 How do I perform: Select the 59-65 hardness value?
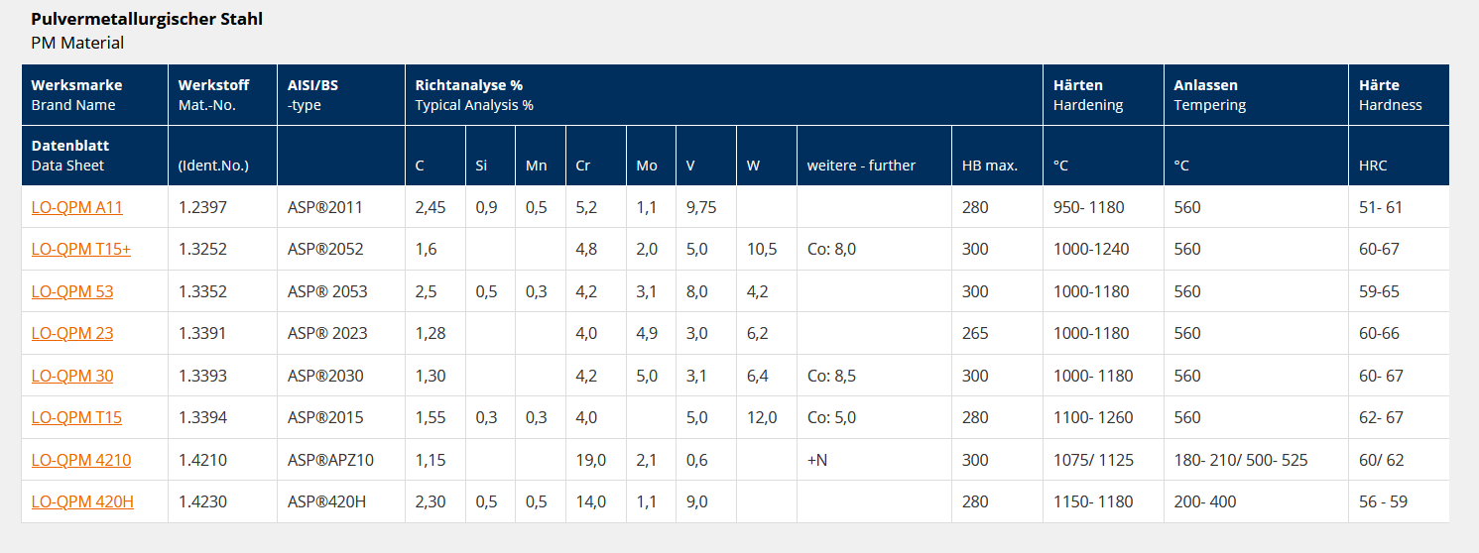pos(1379,291)
